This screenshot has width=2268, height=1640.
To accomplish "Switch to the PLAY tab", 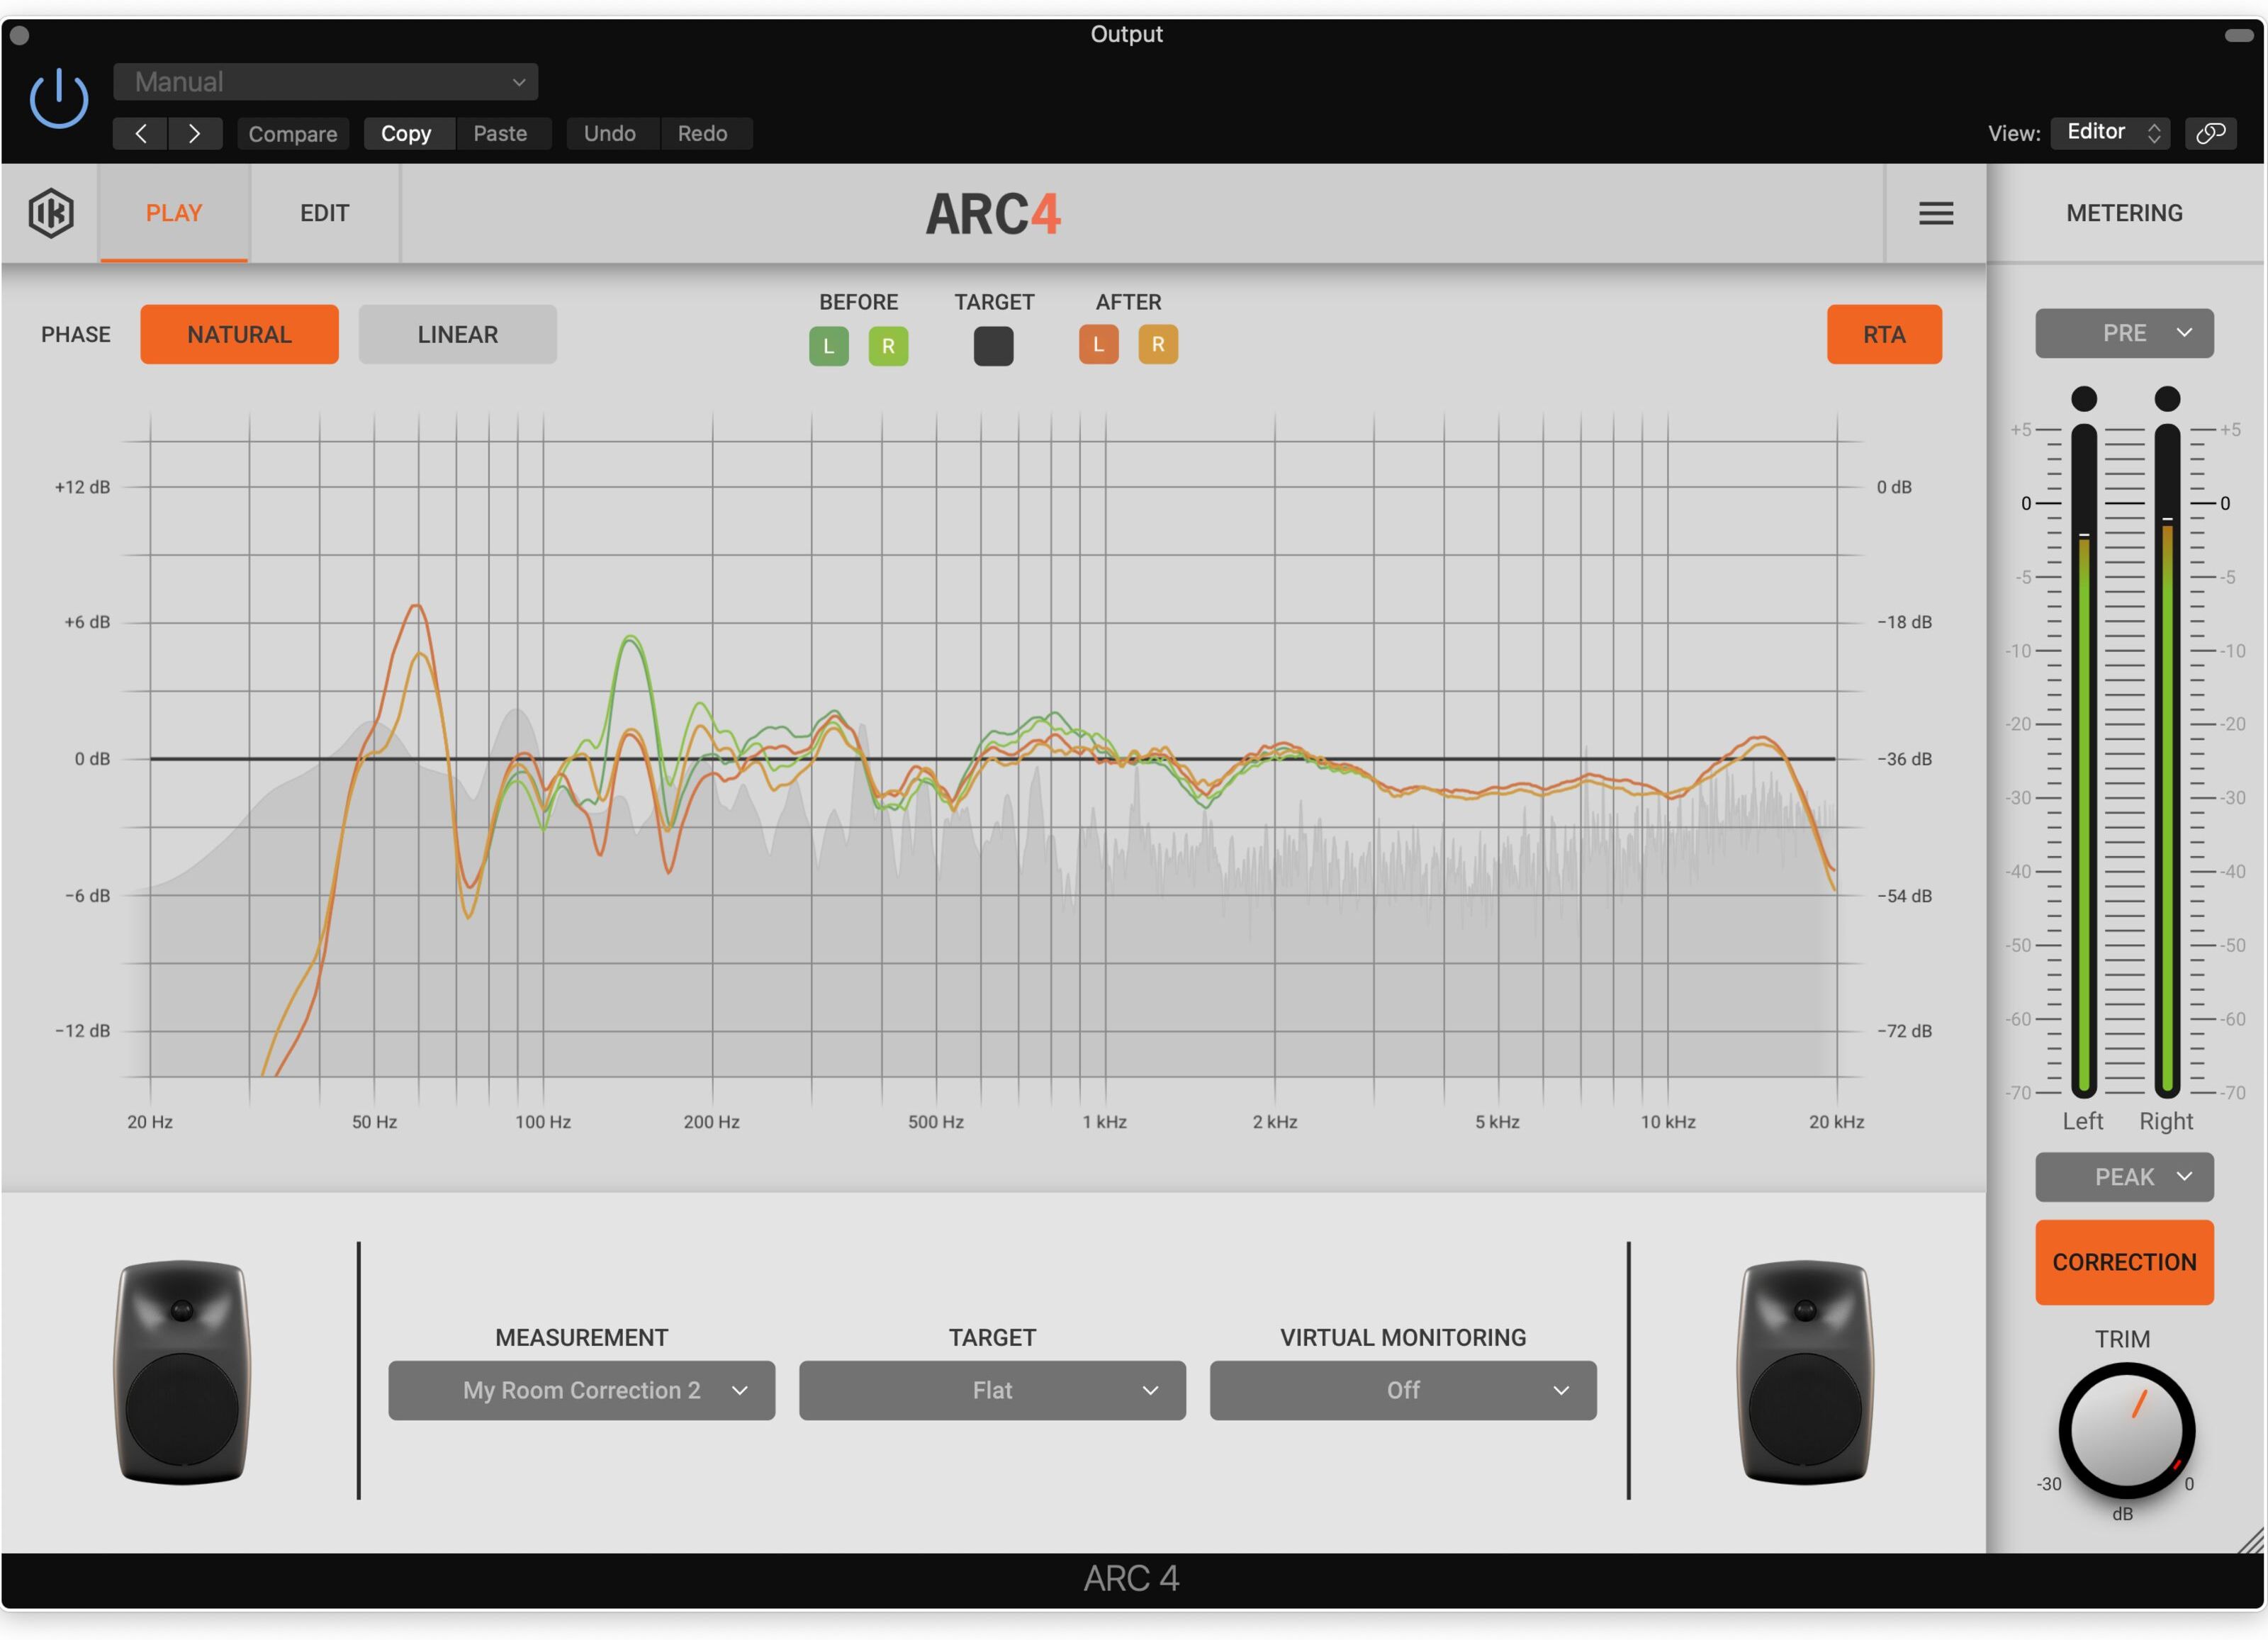I will click(x=174, y=213).
